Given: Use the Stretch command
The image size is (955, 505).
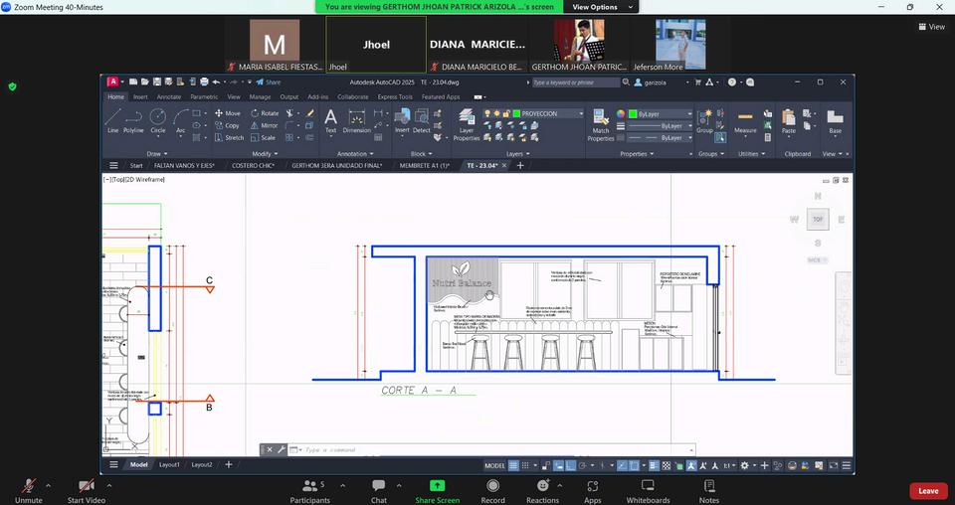Looking at the screenshot, I should [229, 137].
